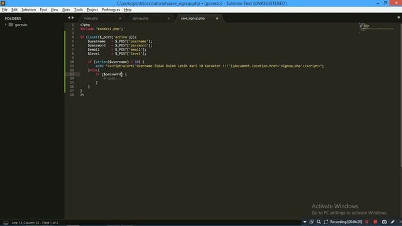
Task: Close the signup.php tab
Action: click(x=168, y=18)
